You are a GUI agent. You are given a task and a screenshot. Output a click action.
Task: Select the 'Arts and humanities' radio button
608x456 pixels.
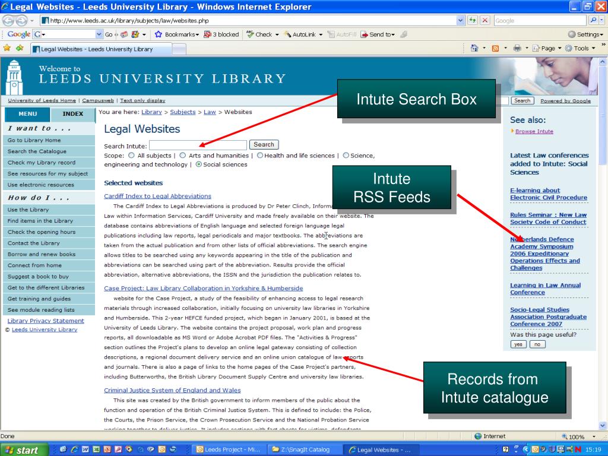coord(183,156)
